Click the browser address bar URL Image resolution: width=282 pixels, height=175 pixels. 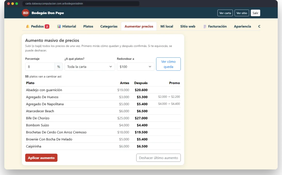pyautogui.click(x=54, y=4)
